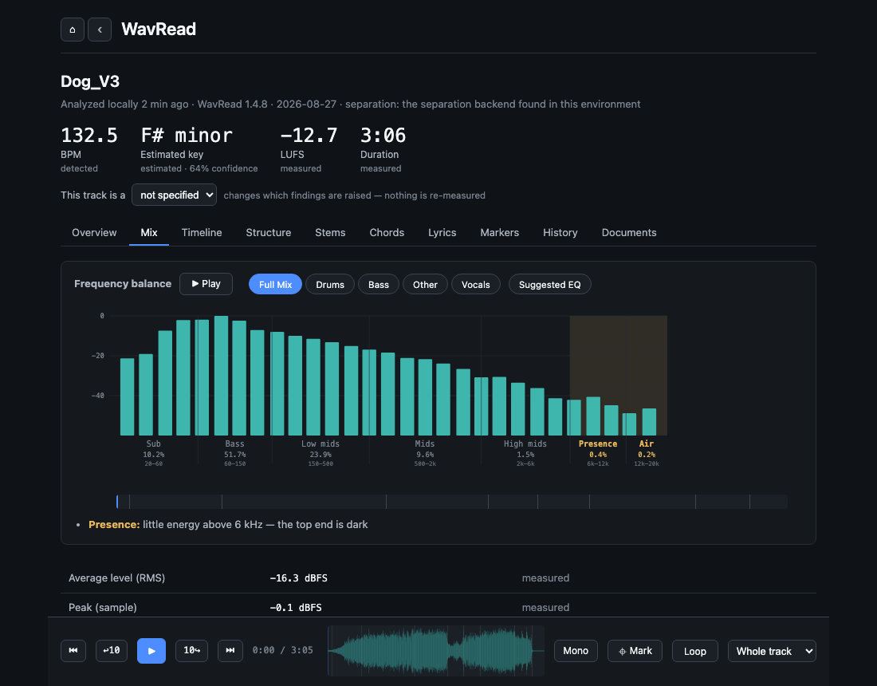Toggle Loop playback
This screenshot has height=686, width=877.
click(x=694, y=652)
